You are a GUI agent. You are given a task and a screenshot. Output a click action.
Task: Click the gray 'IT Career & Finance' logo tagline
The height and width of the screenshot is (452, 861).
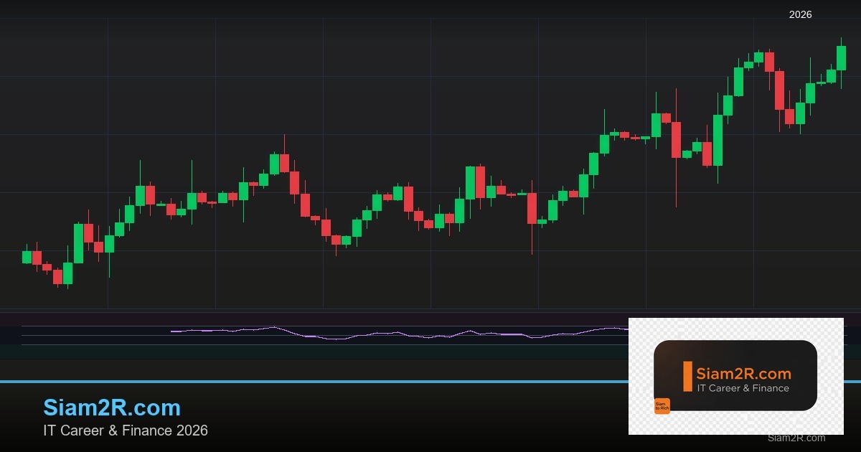743,388
